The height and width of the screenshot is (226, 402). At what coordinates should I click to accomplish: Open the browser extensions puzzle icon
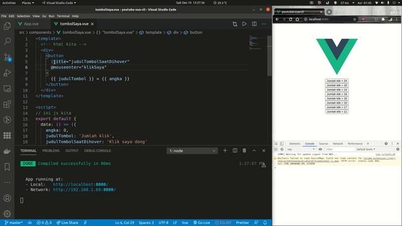(x=383, y=19)
